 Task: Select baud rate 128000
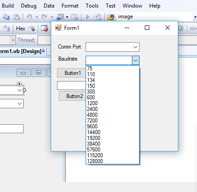113,161
